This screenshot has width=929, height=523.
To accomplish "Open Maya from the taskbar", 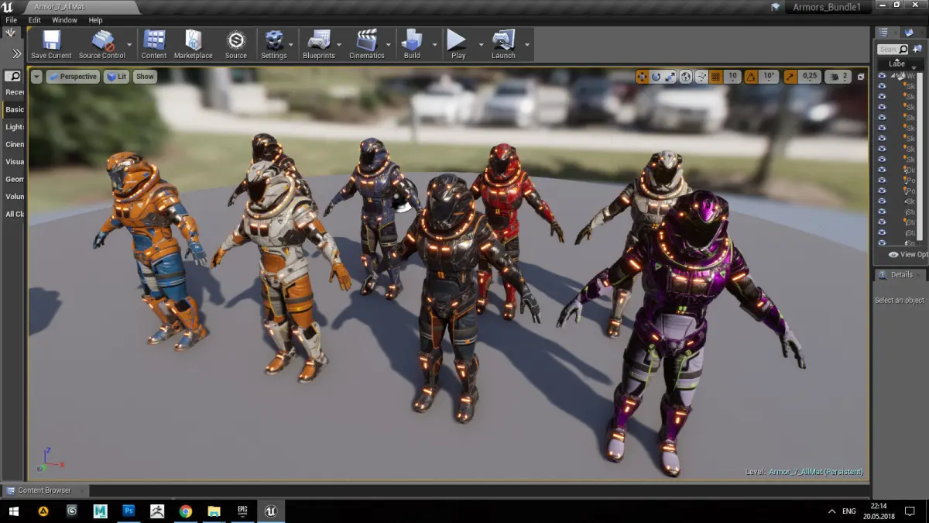I will pyautogui.click(x=100, y=511).
